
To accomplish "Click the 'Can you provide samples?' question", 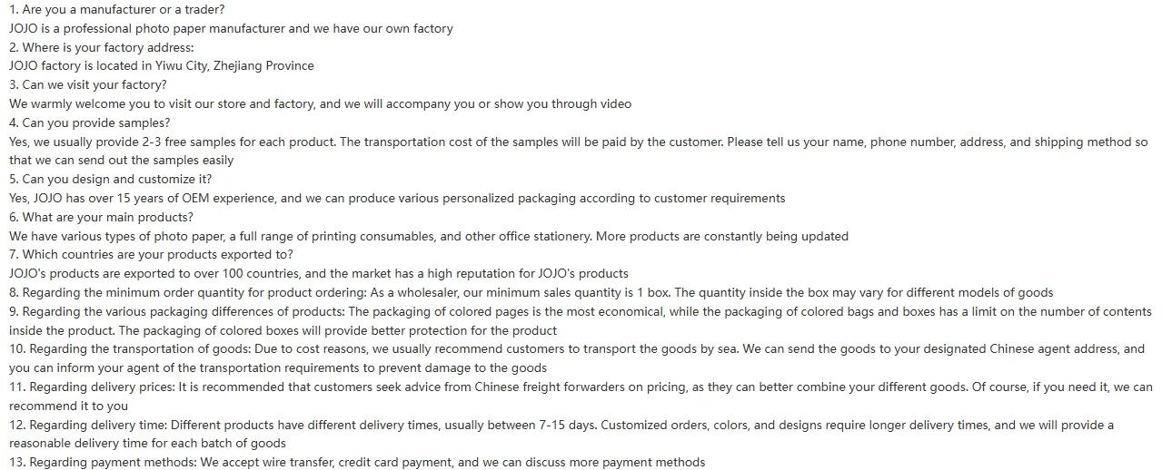I will pos(90,122).
